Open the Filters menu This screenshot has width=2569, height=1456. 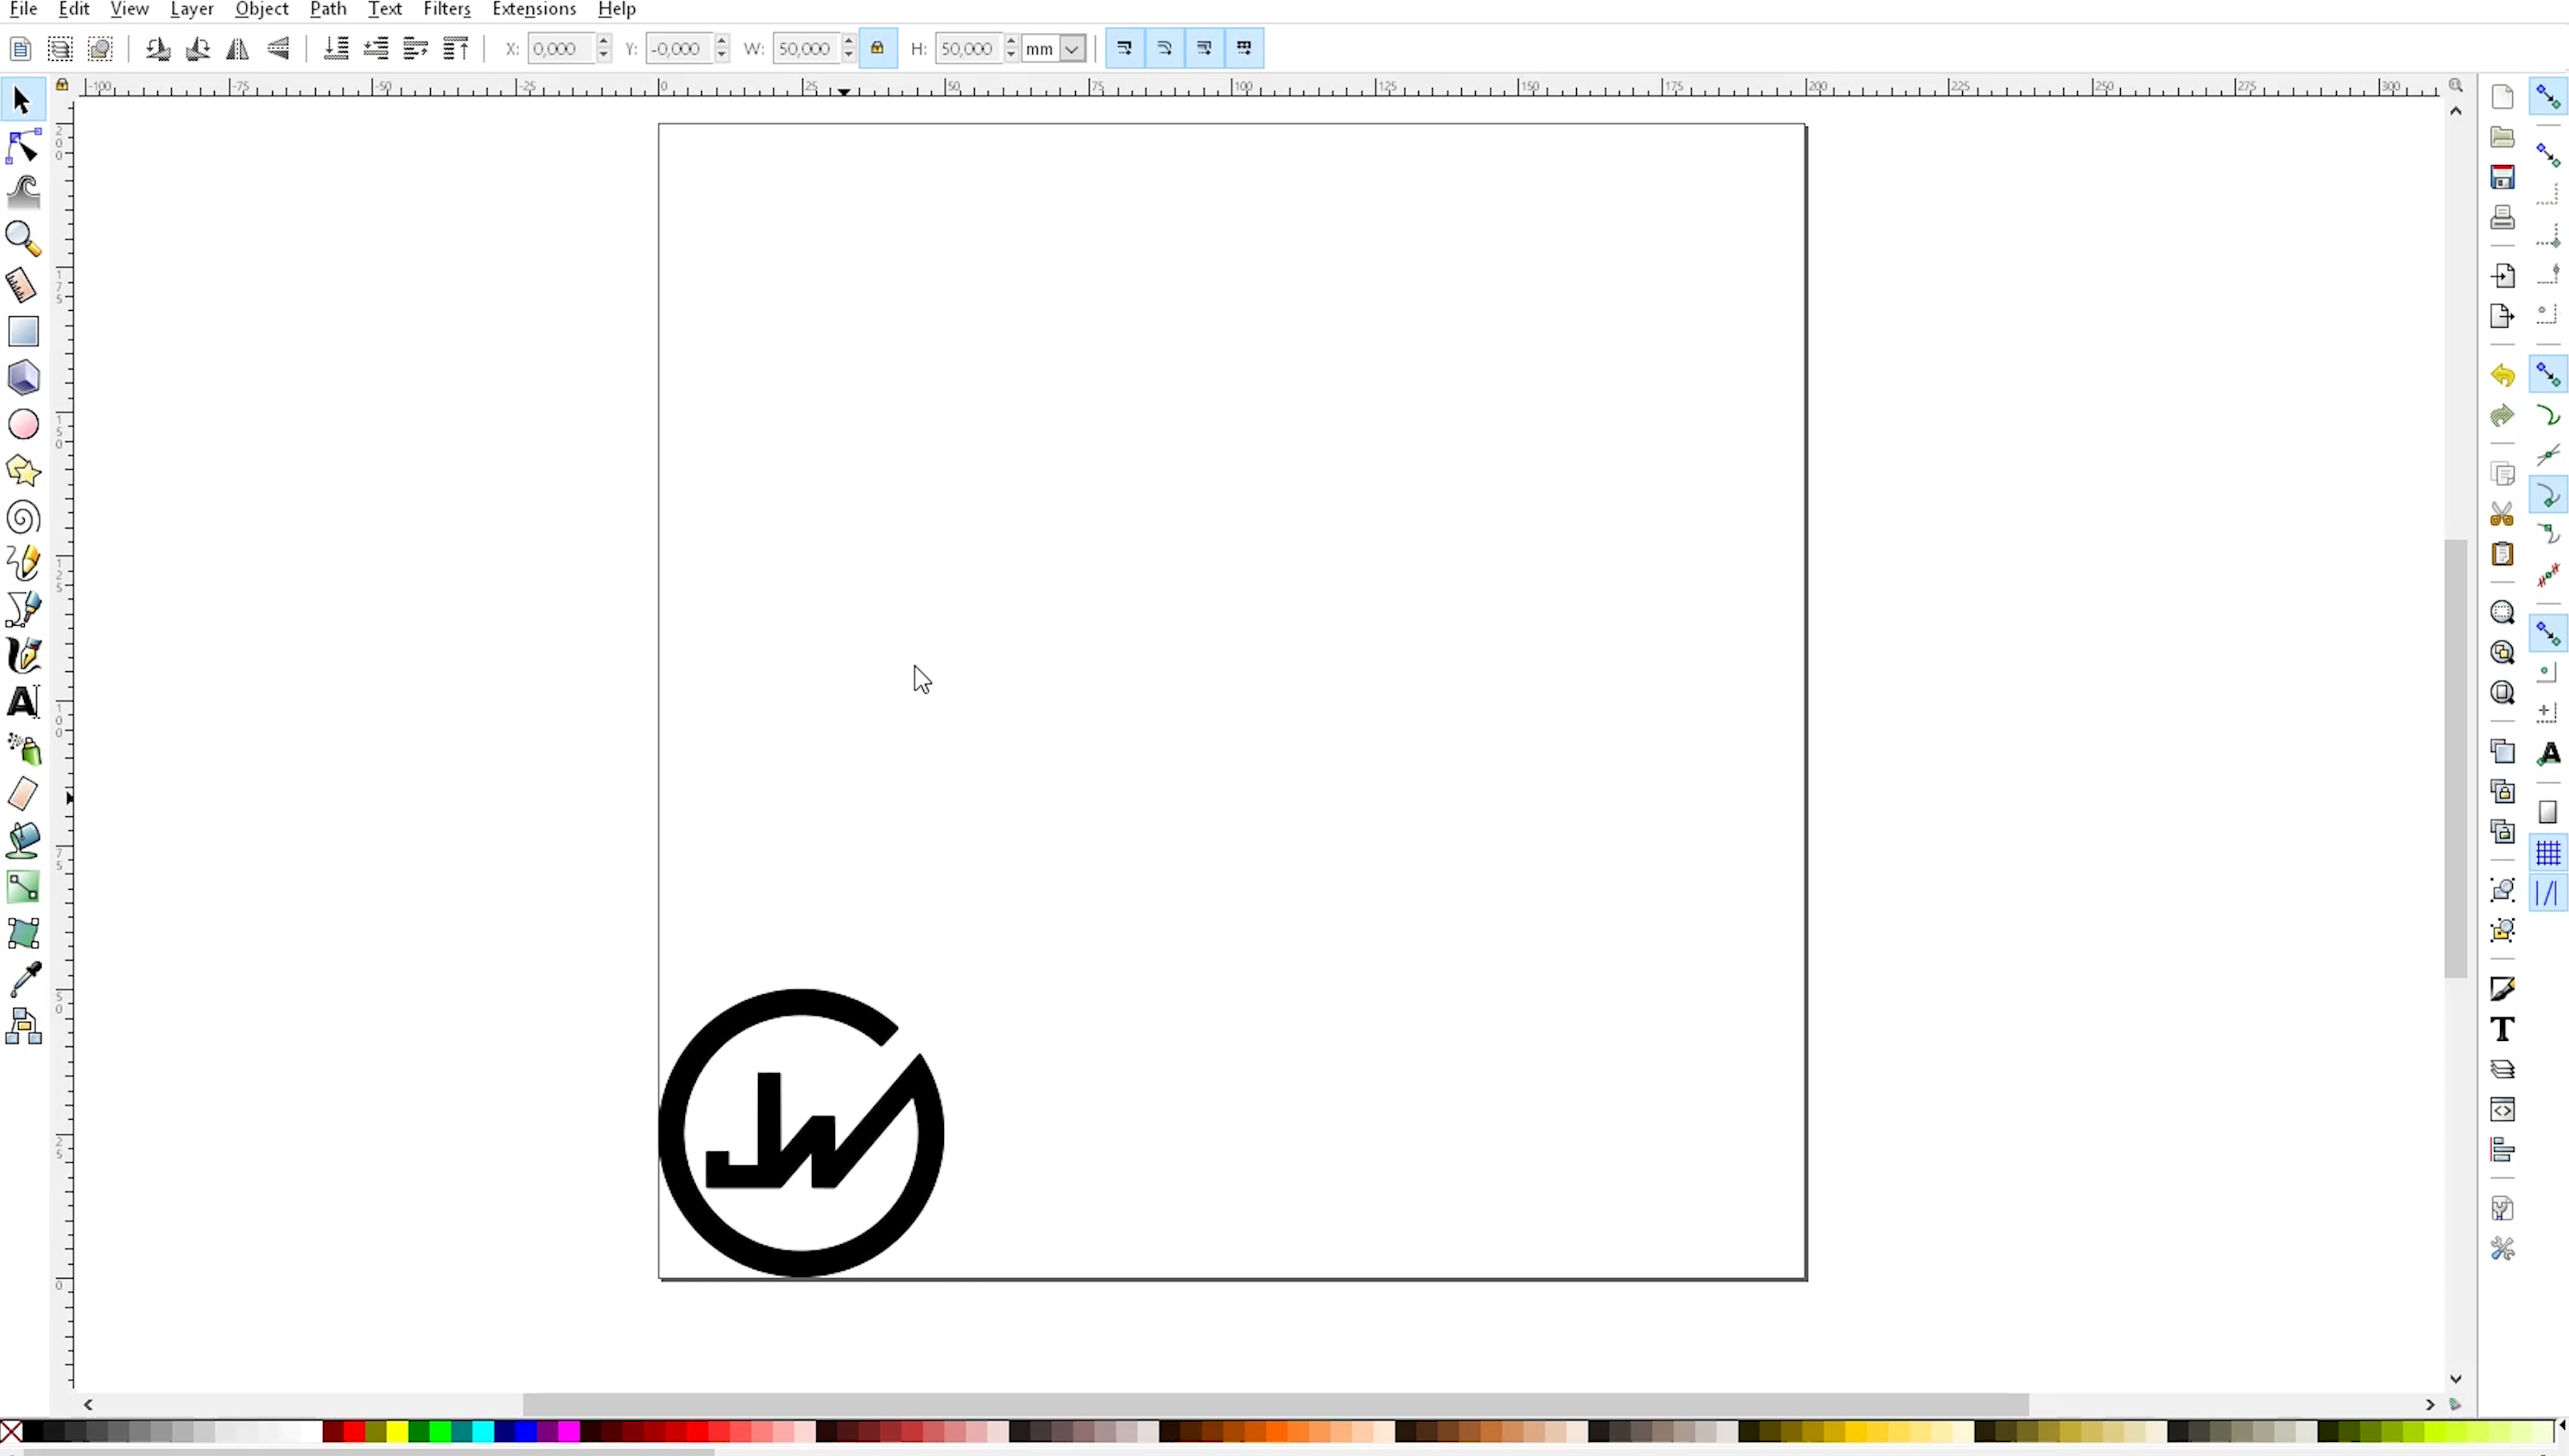[446, 9]
